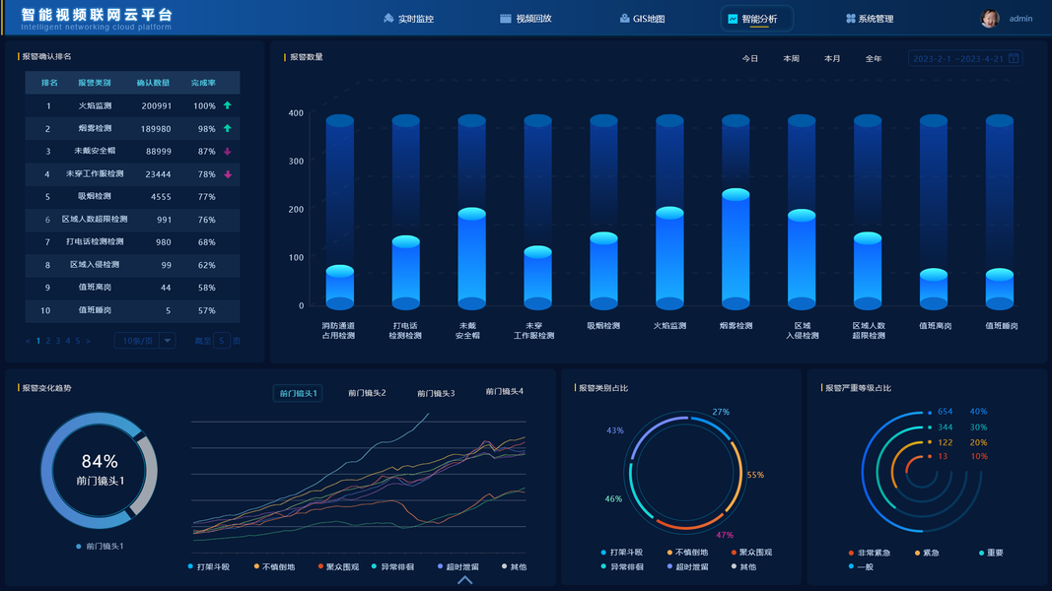This screenshot has width=1052, height=591.
Task: Filter alarm count by 本月
Action: pos(832,59)
